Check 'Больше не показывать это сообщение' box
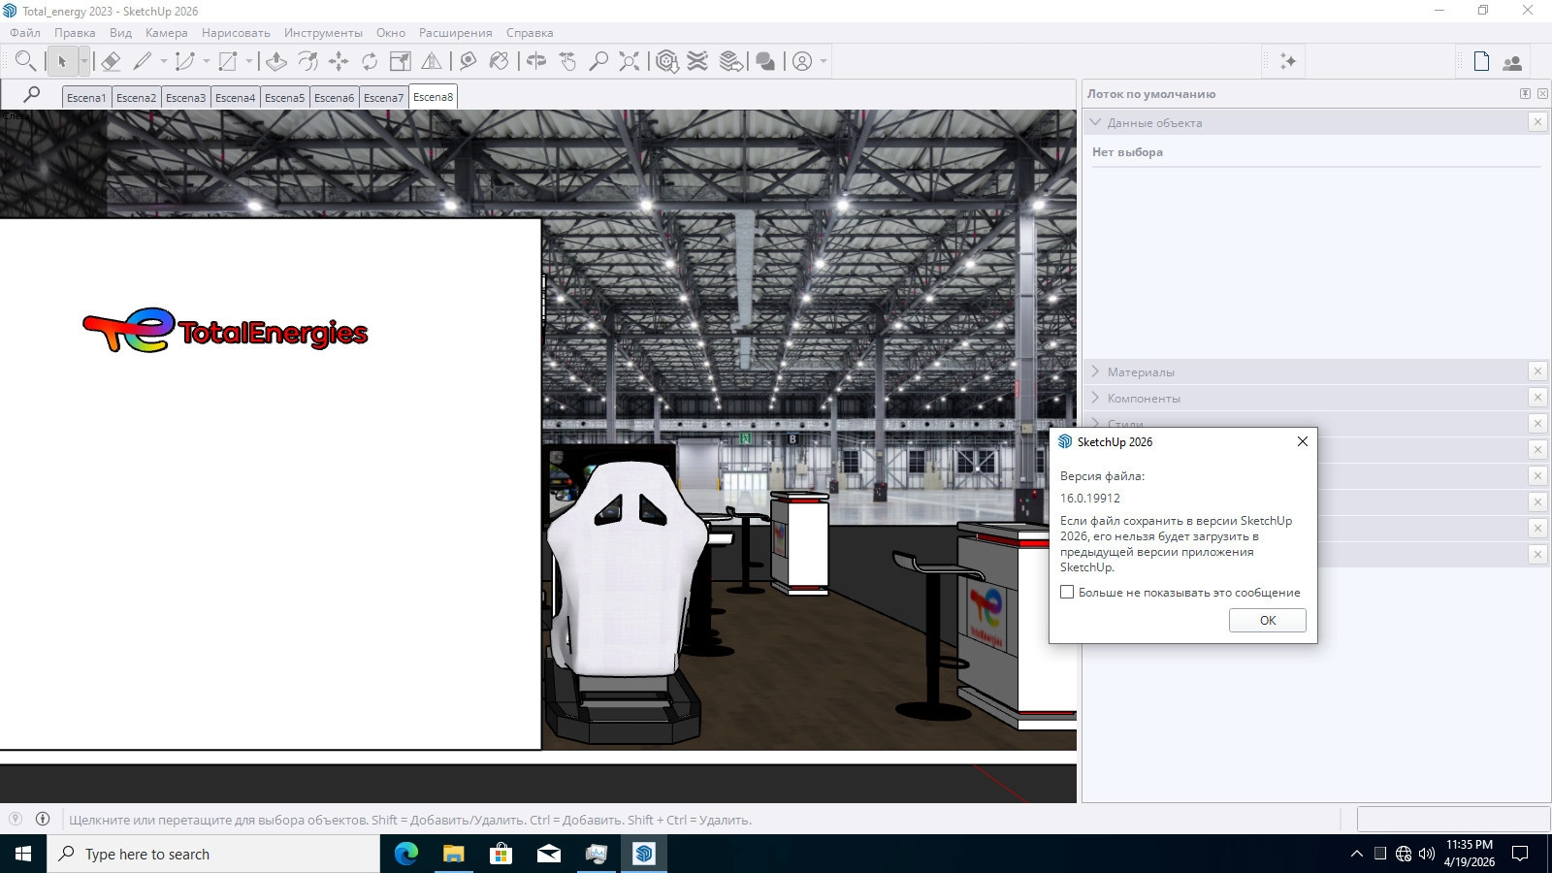Viewport: 1552px width, 873px height. pos(1067,592)
